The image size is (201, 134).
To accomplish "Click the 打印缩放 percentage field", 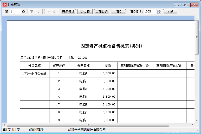I will click(150, 12).
